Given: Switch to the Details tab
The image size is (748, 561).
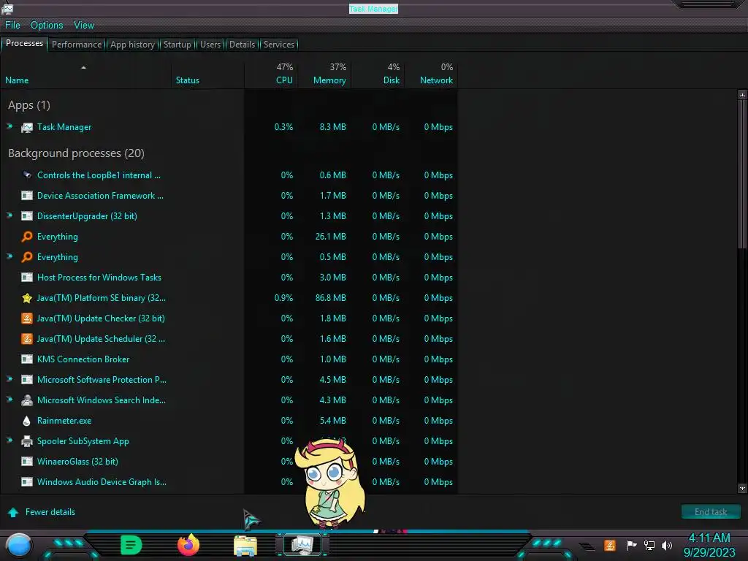Looking at the screenshot, I should tap(242, 45).
